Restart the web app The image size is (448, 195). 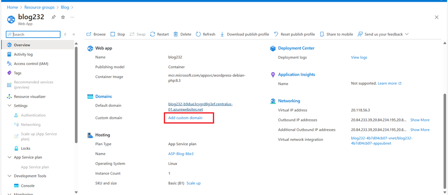point(160,34)
